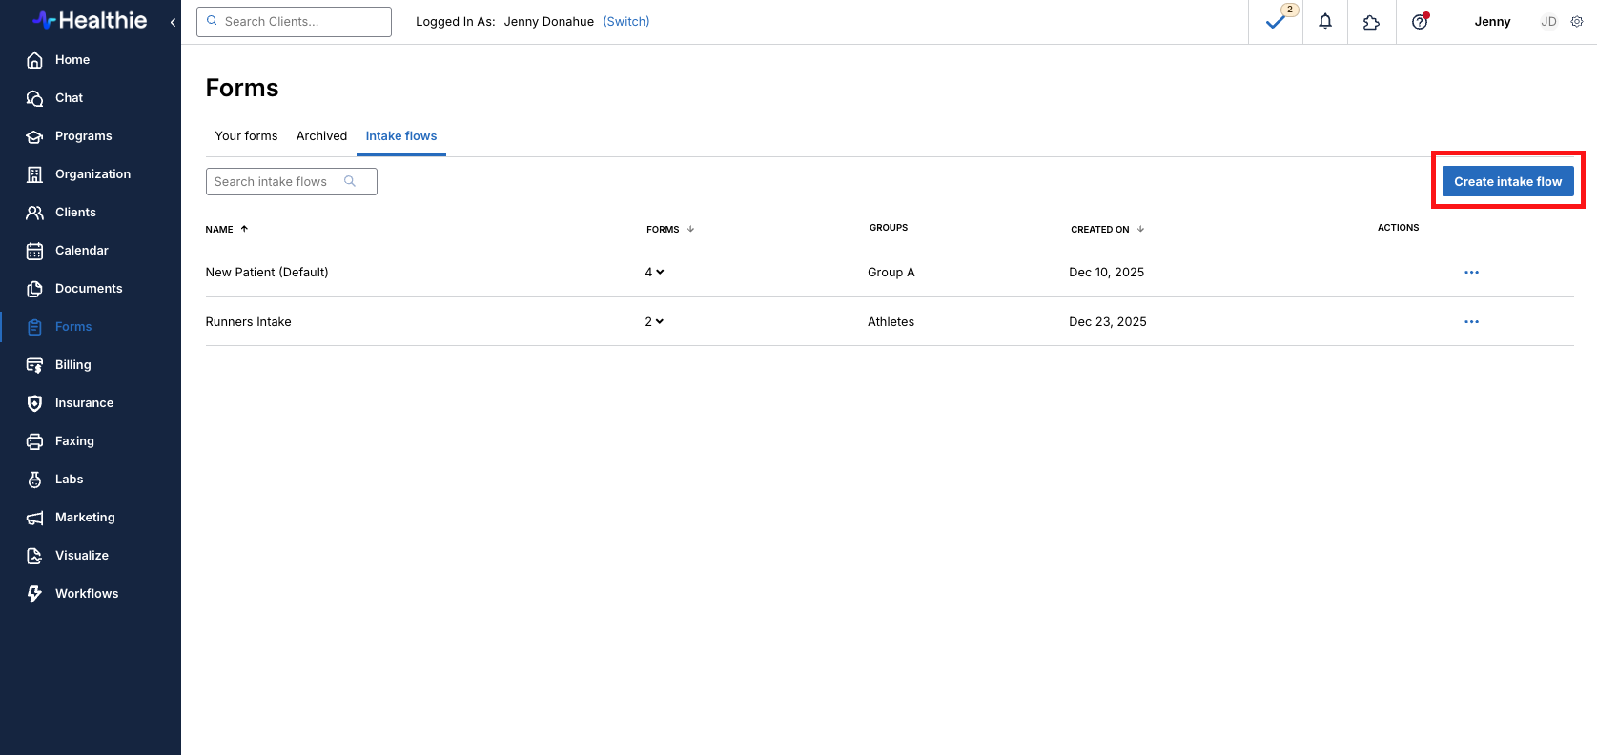The height and width of the screenshot is (755, 1597).
Task: Open Documents in the sidebar
Action: pos(91,289)
